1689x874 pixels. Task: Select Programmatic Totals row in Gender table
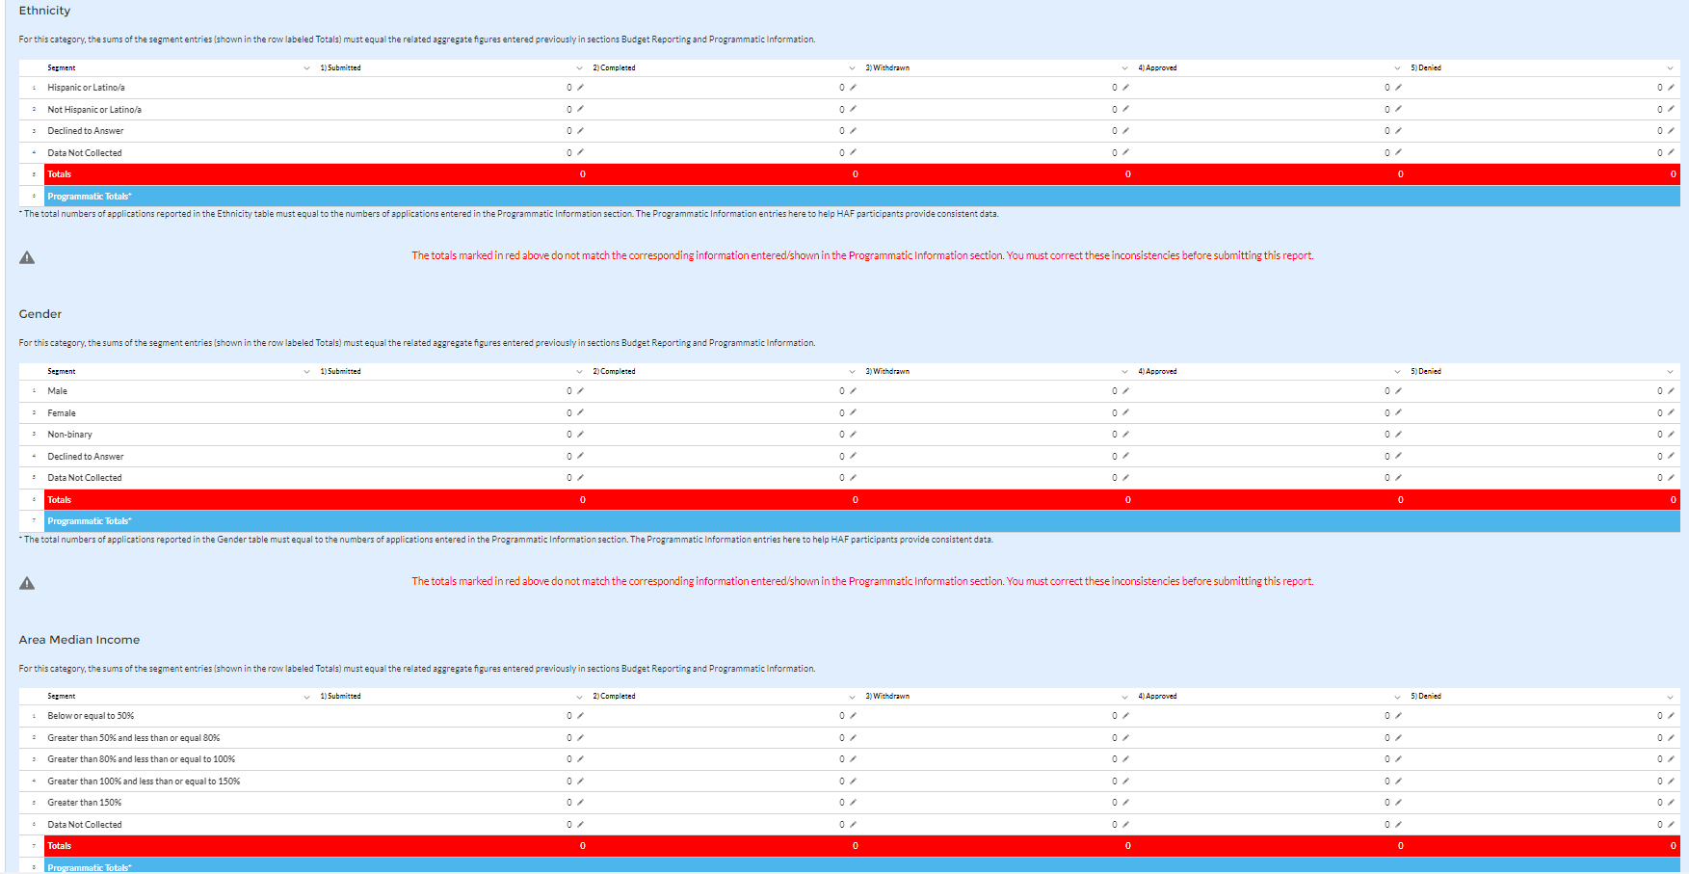point(90,521)
